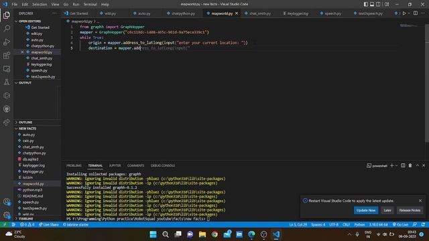
Task: Click the Update Now button
Action: coord(366,210)
